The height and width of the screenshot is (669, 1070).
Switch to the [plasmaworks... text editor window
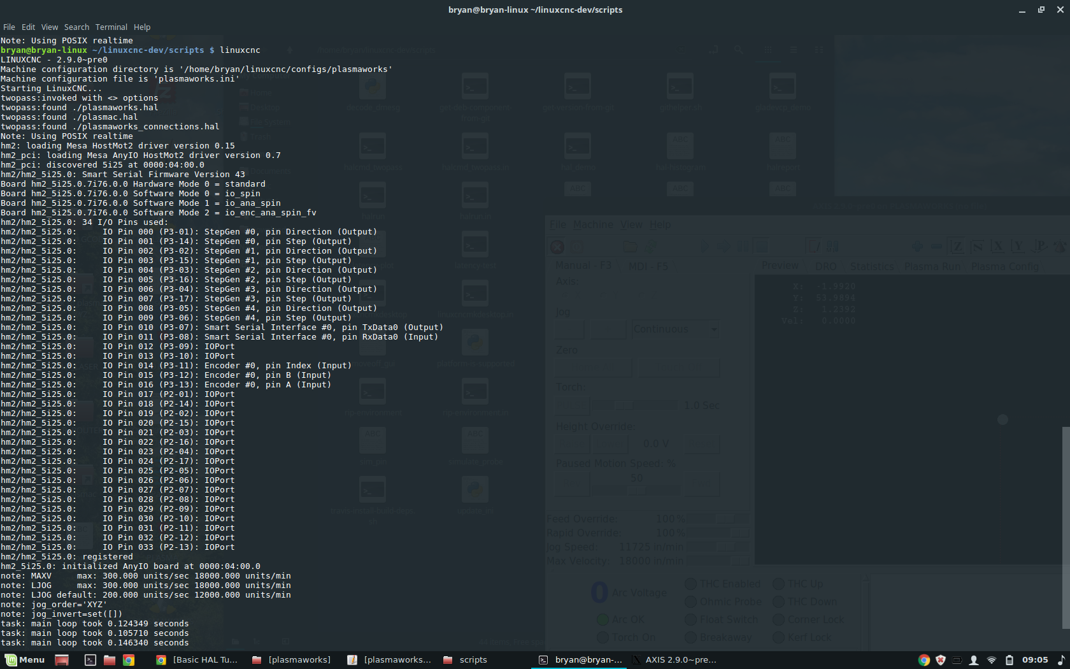tap(389, 660)
